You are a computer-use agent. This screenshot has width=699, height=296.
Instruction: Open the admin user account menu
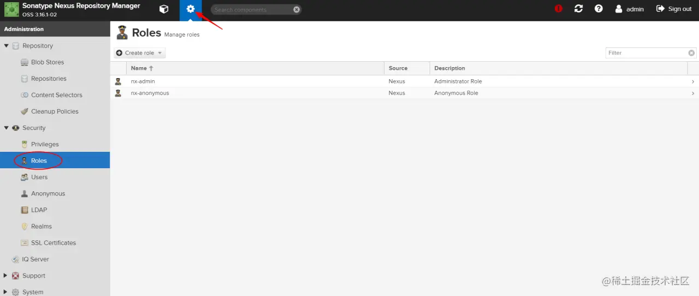629,9
